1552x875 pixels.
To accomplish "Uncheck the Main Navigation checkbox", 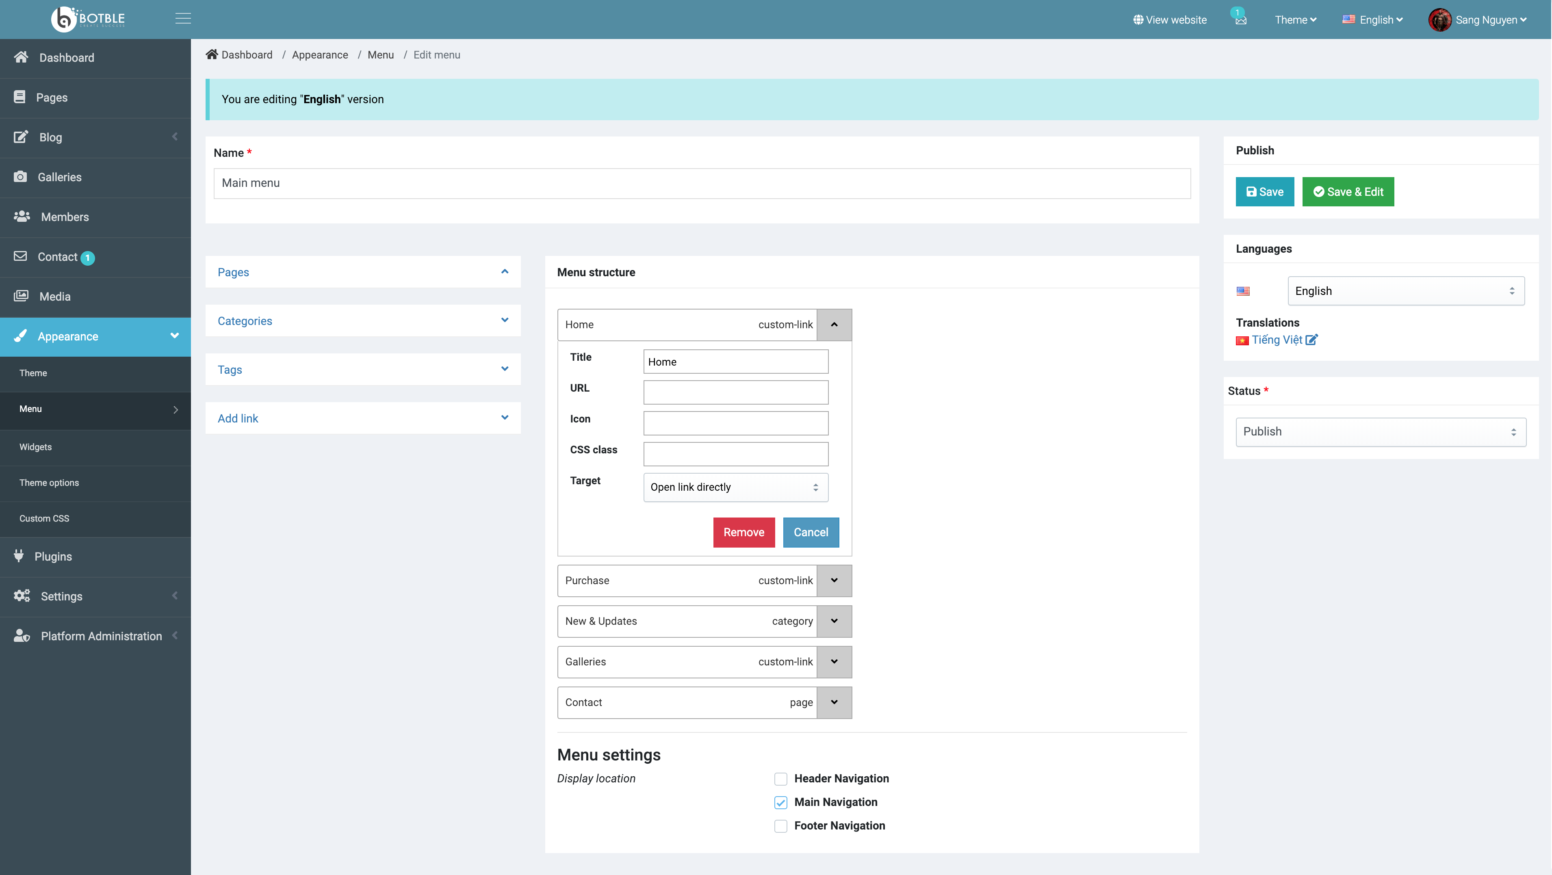I will [x=780, y=802].
